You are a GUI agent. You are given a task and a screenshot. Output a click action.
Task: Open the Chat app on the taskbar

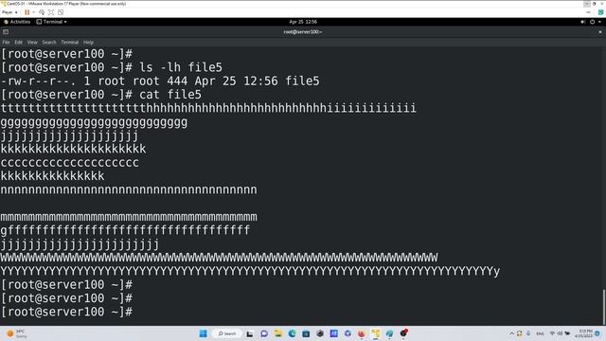(x=264, y=333)
